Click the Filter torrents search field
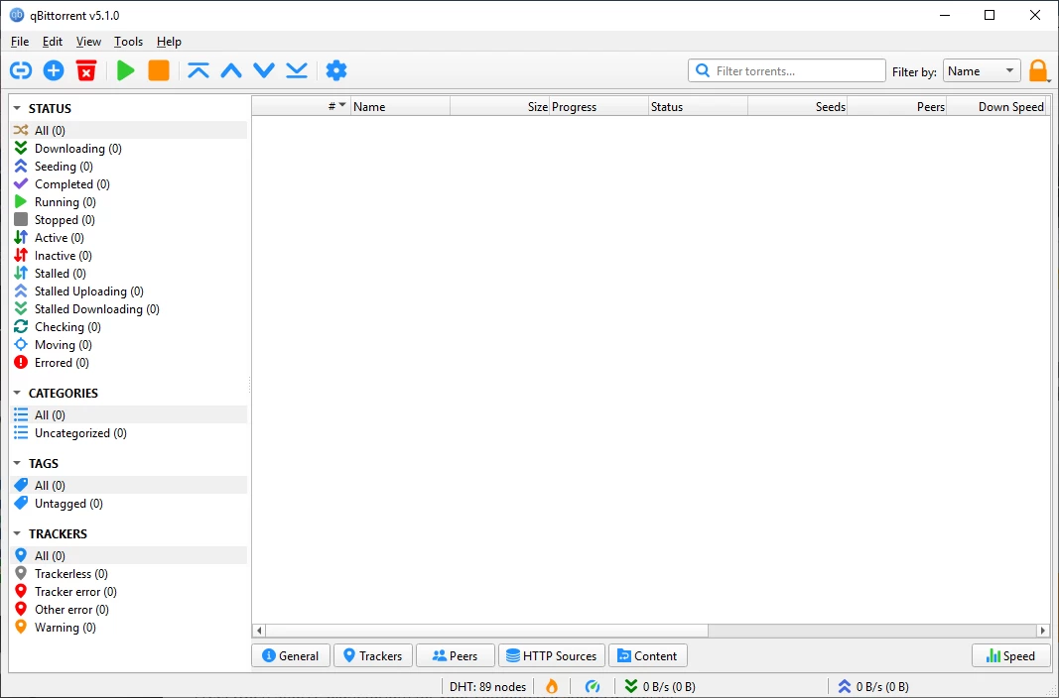 tap(796, 71)
